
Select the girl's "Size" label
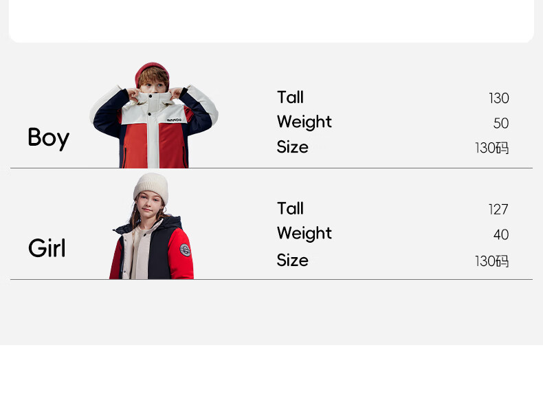pyautogui.click(x=292, y=261)
